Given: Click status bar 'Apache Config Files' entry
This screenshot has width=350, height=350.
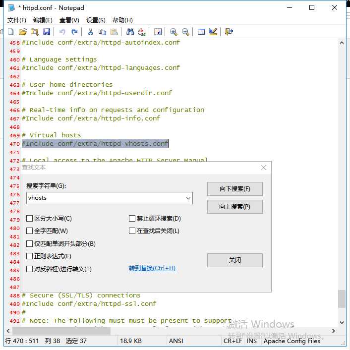Looking at the screenshot, I should (x=292, y=341).
